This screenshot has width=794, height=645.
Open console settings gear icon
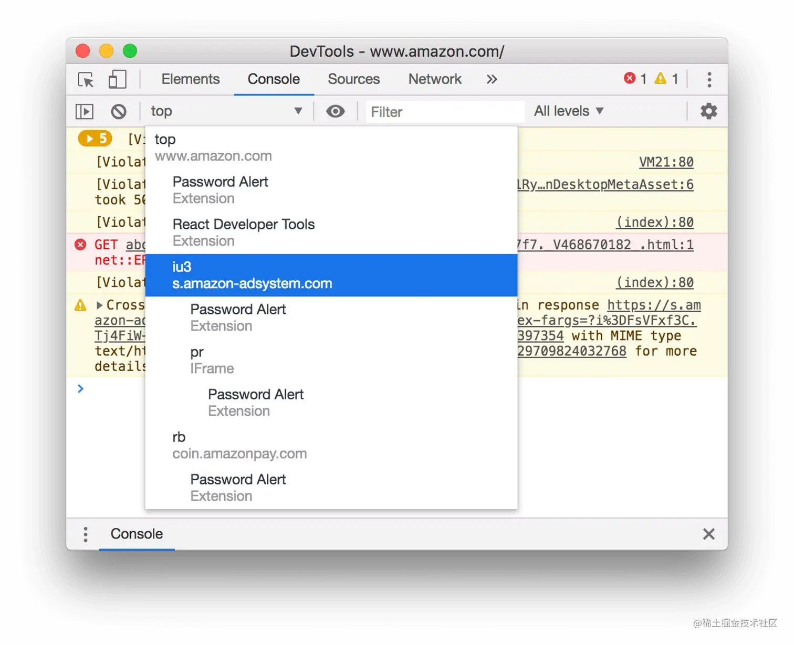[x=709, y=111]
